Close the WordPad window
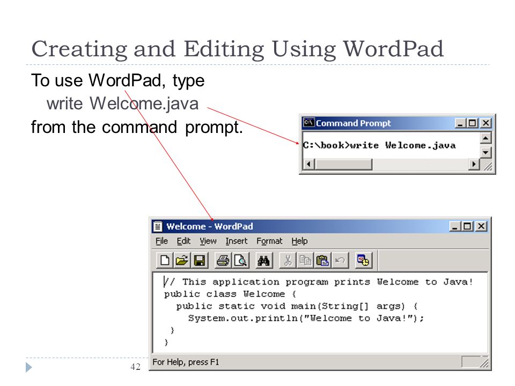The height and width of the screenshot is (386, 515). [481, 226]
